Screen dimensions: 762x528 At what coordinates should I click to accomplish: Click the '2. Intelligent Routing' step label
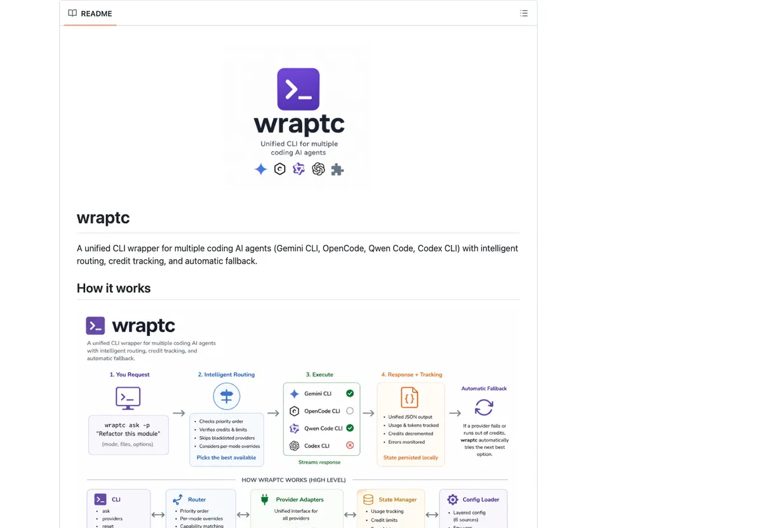[226, 375]
